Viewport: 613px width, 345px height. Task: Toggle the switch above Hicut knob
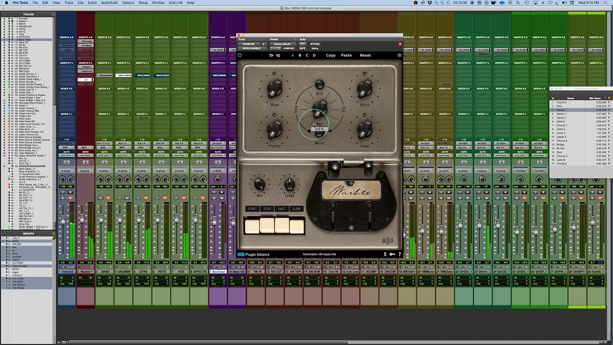pyautogui.click(x=365, y=74)
